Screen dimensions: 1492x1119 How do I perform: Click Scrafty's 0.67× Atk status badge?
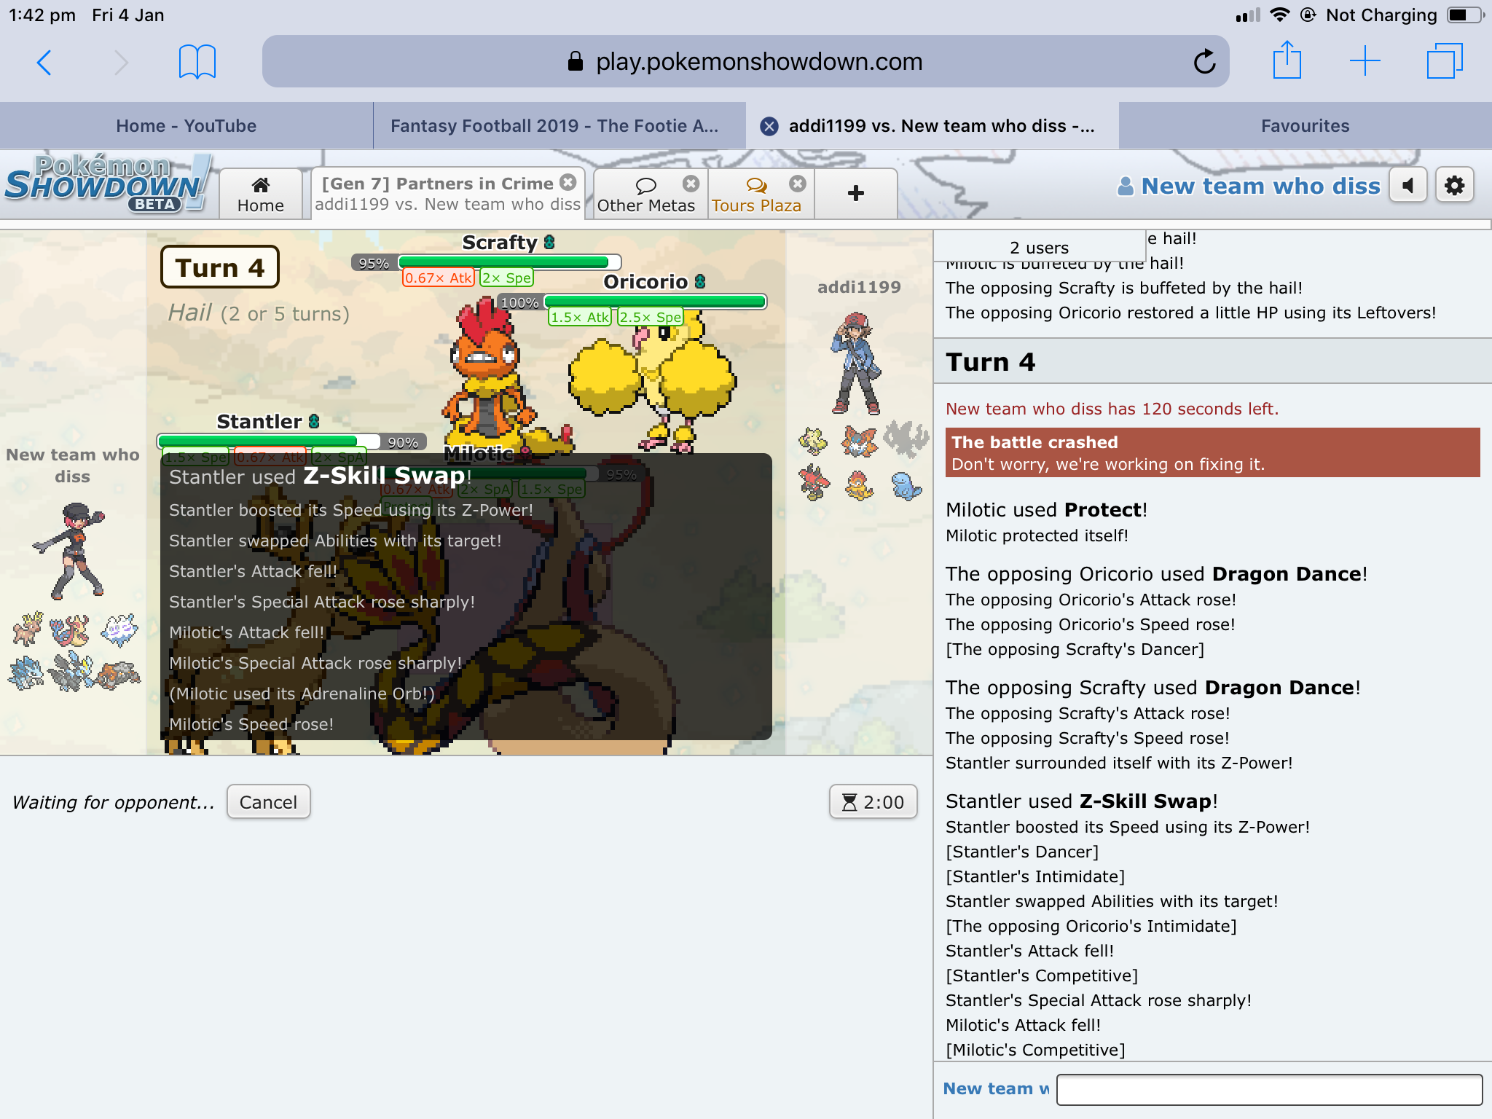[439, 278]
